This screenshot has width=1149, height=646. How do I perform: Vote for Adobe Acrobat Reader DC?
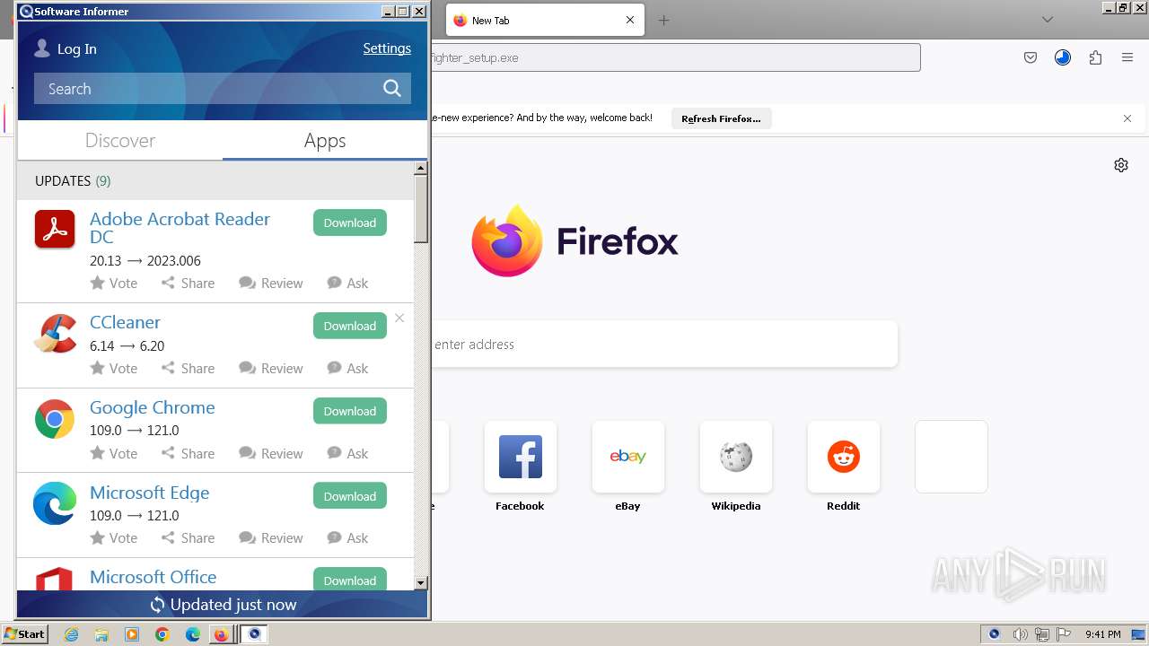114,283
